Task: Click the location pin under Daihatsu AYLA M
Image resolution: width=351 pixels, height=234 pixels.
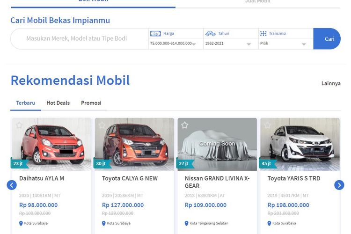Action: click(x=21, y=223)
